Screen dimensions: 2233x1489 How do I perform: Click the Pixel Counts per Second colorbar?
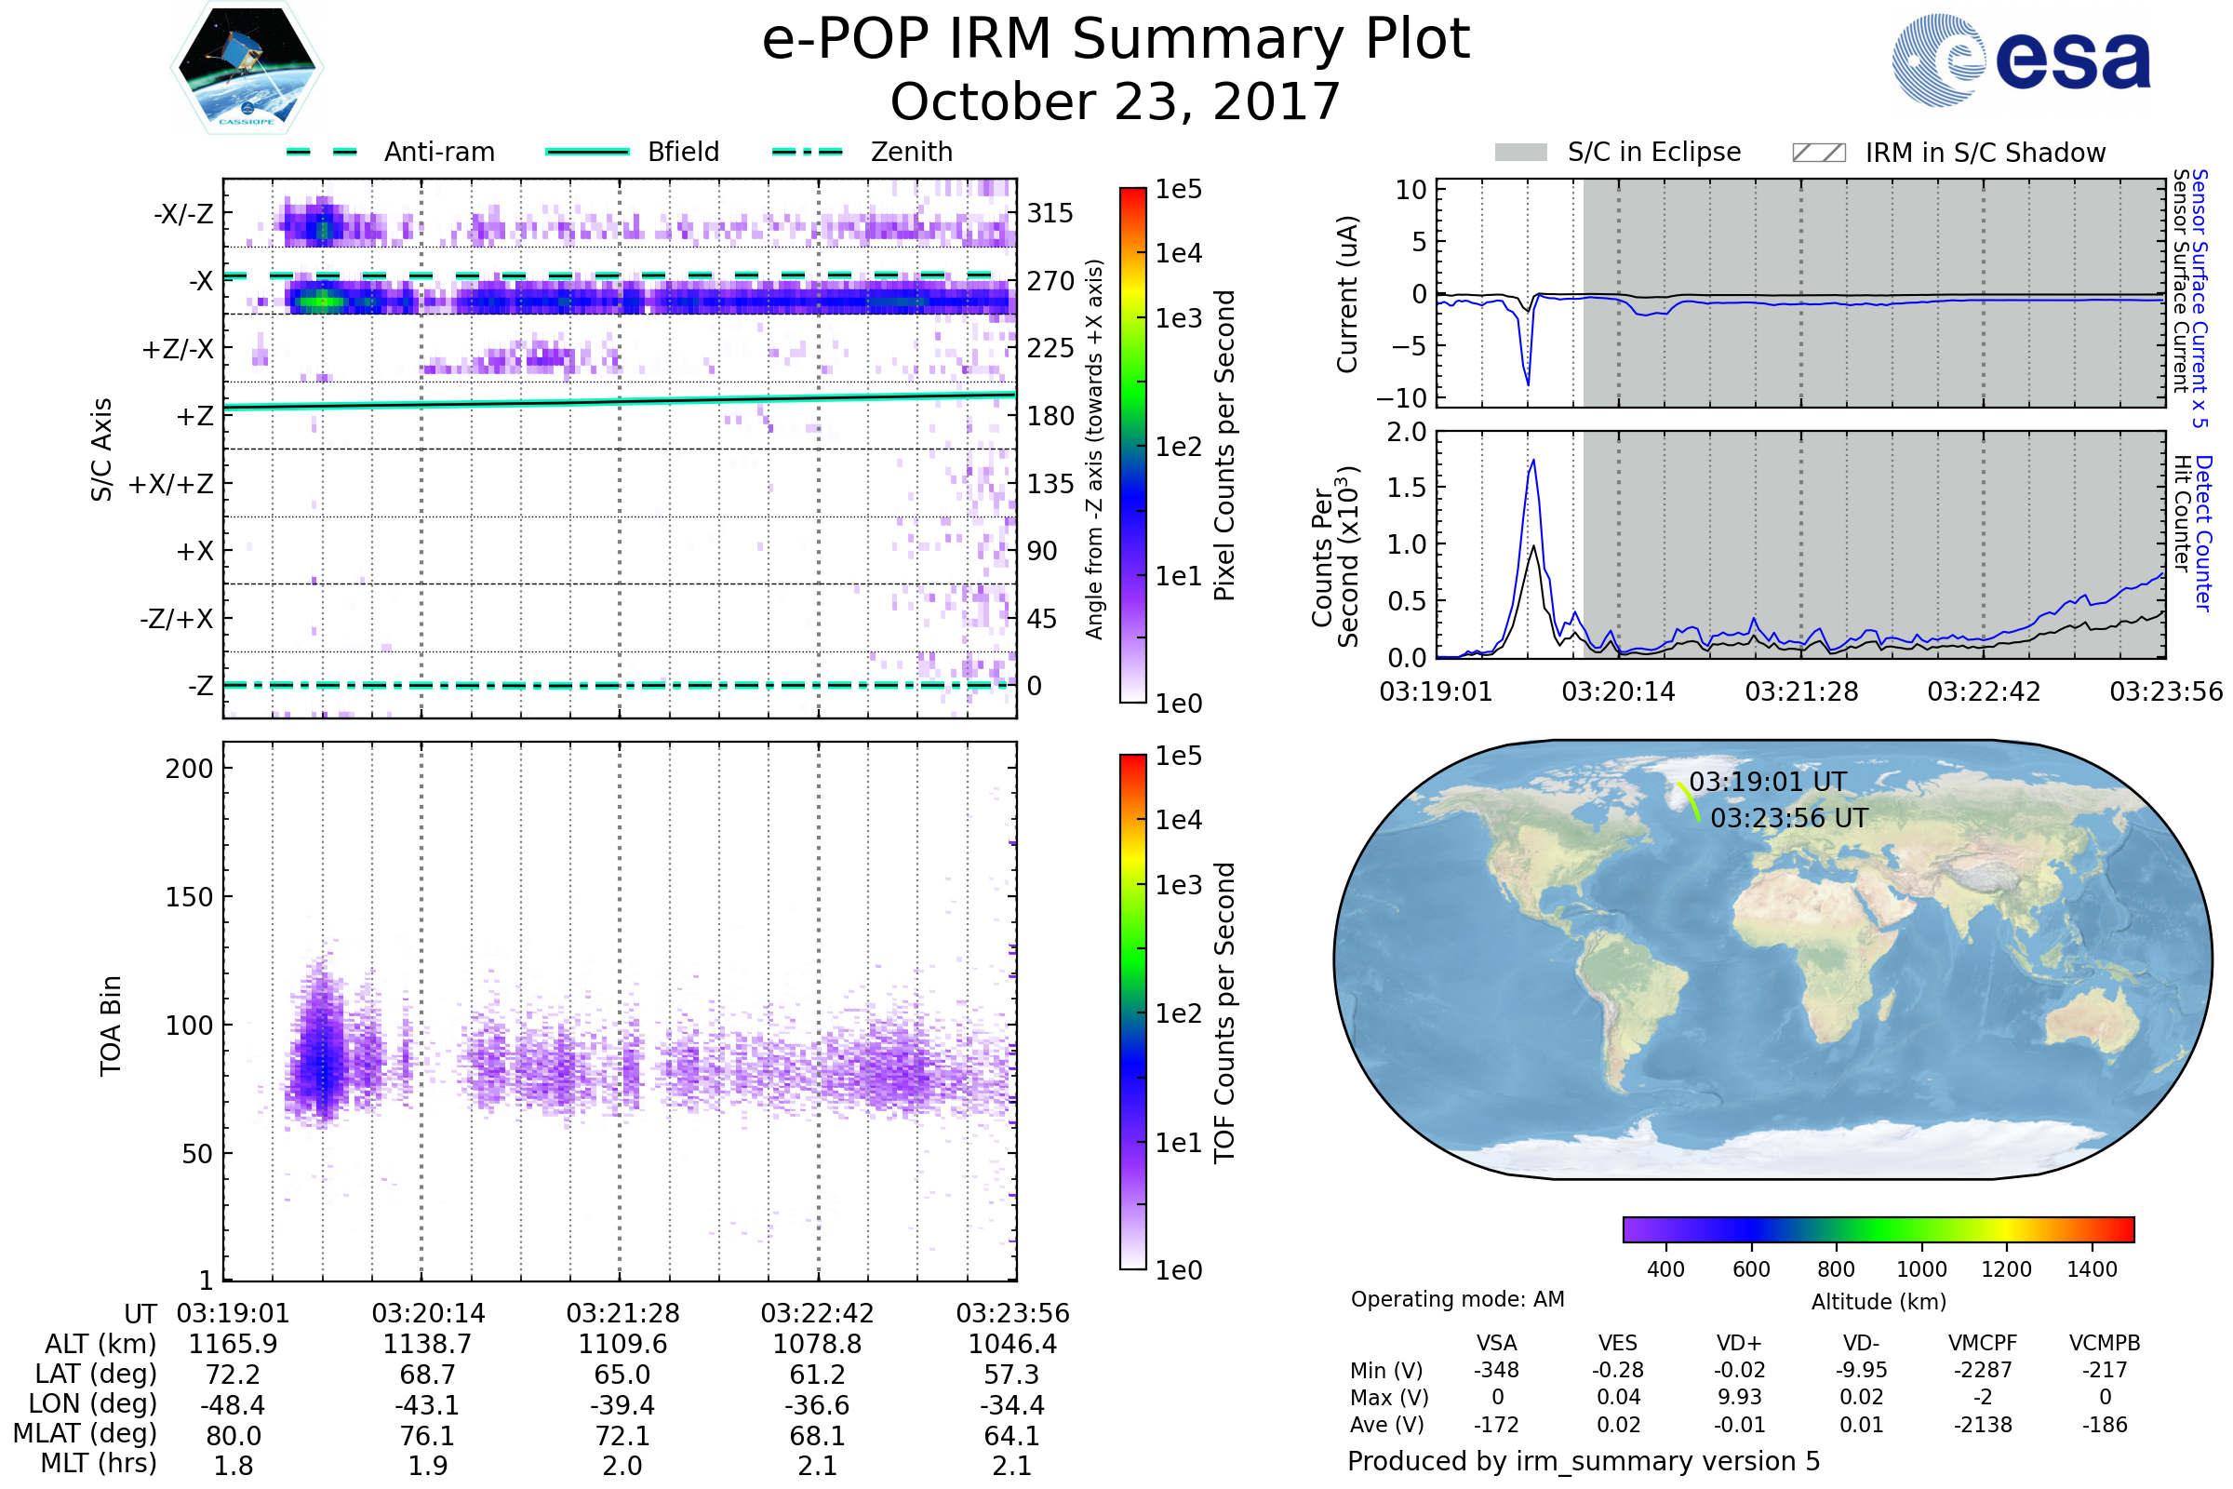click(1132, 445)
